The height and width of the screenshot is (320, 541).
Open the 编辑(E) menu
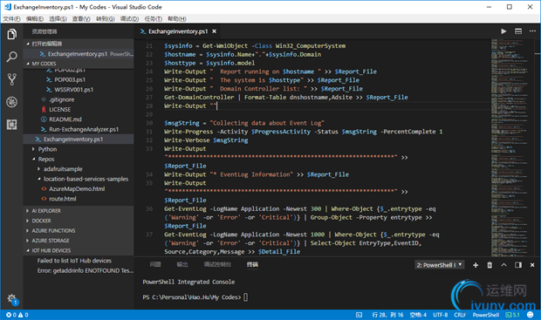pos(35,18)
